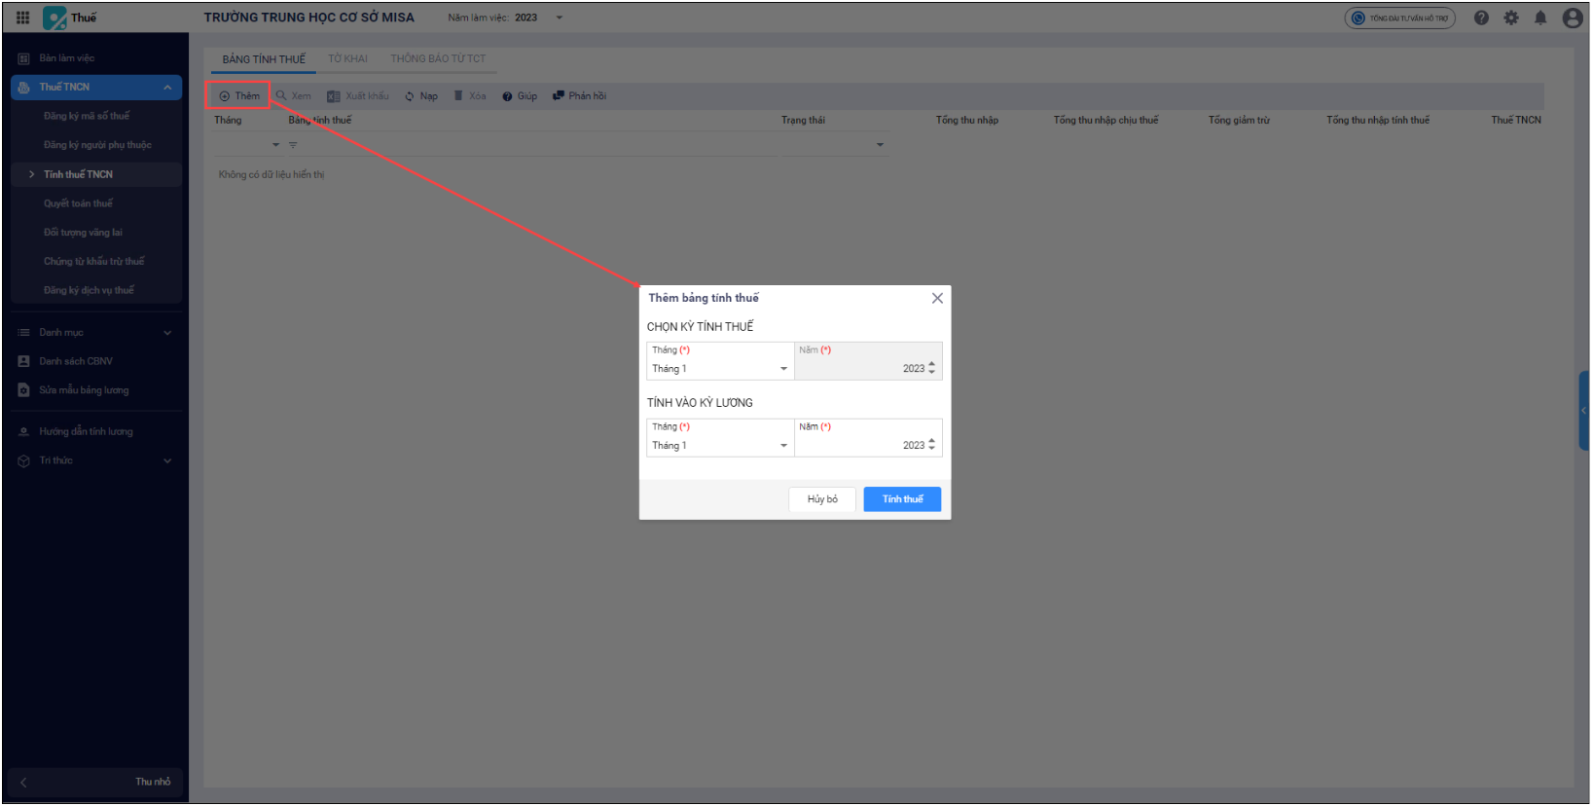Click the Tổng giảm trừ column header
The width and height of the screenshot is (1593, 806).
[x=1239, y=121]
